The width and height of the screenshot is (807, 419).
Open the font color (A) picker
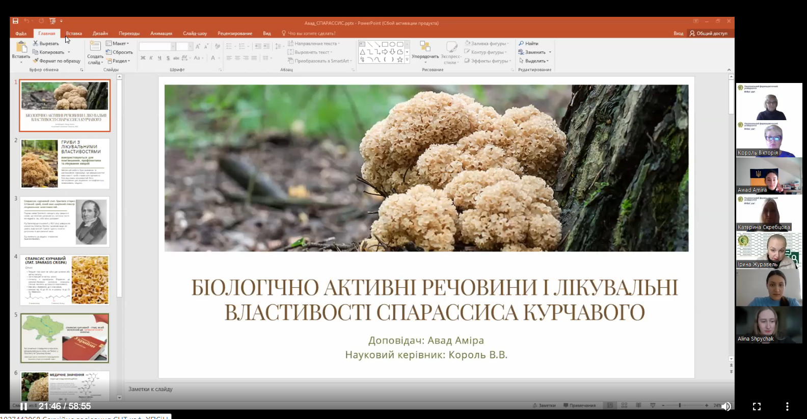[x=213, y=58]
